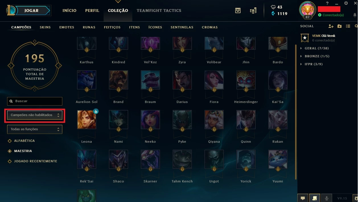
Task: Click the new folder icon in Social
Action: click(340, 26)
